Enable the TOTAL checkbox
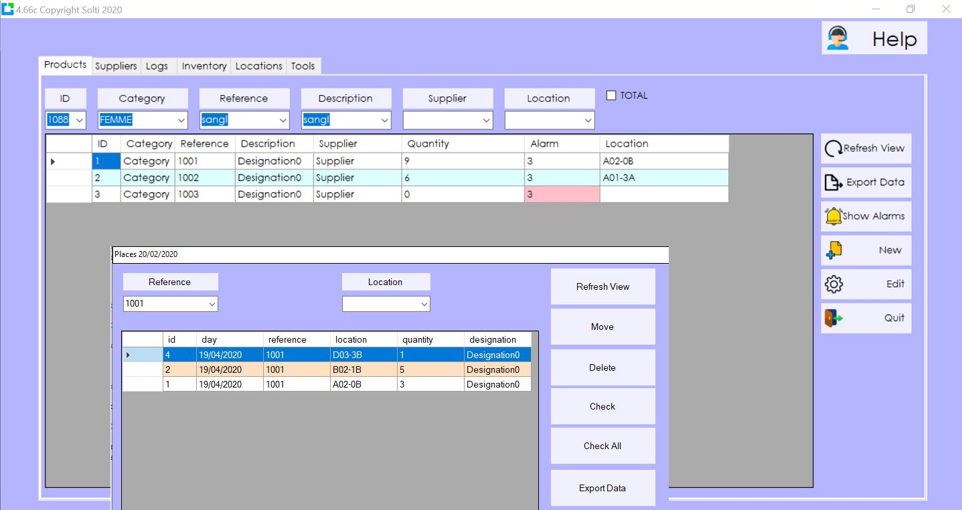 611,95
